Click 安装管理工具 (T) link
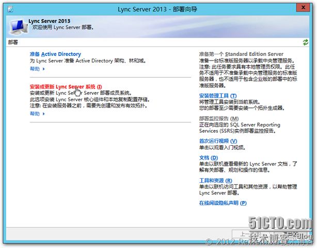 tap(217, 96)
